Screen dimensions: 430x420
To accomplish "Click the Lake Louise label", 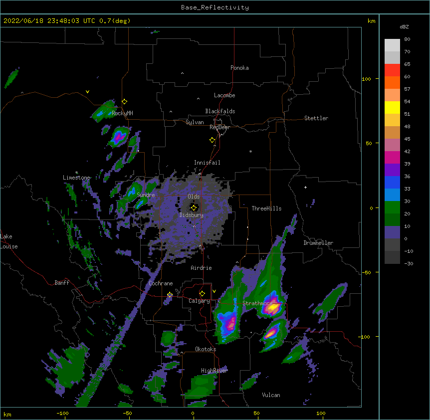I will [9, 241].
